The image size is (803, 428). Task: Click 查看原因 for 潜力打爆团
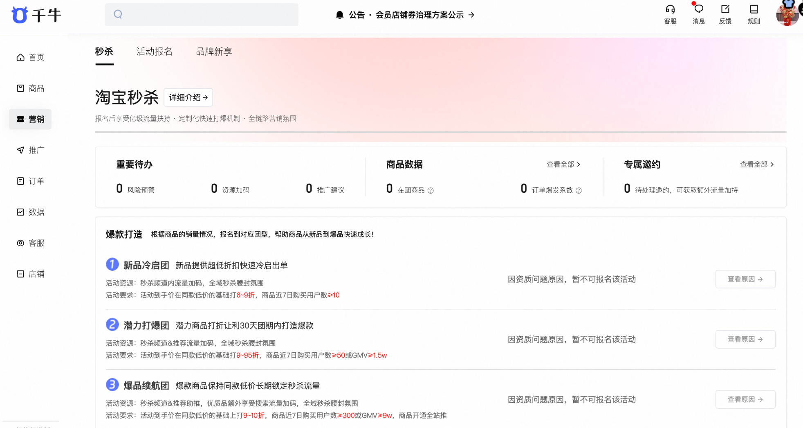pyautogui.click(x=745, y=339)
